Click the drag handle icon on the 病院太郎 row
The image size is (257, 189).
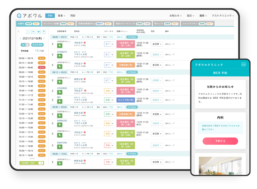click(x=53, y=80)
